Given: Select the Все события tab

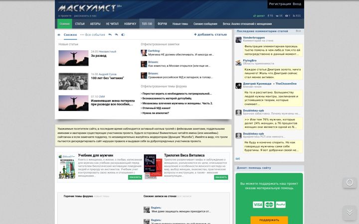Looking at the screenshot, I should (x=93, y=35).
